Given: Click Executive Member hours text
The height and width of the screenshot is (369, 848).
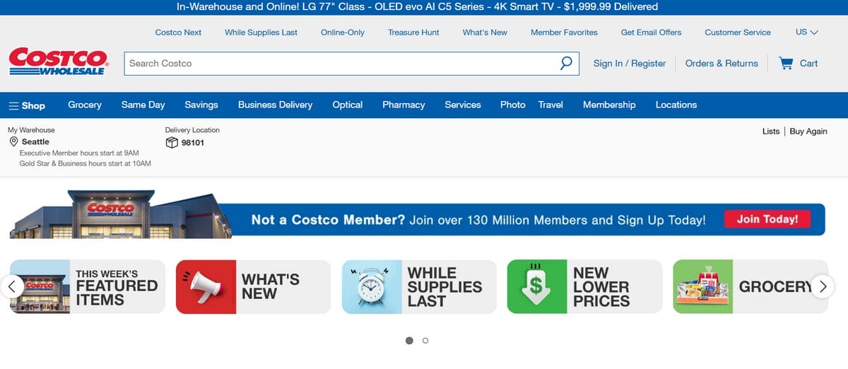Looking at the screenshot, I should (x=79, y=153).
